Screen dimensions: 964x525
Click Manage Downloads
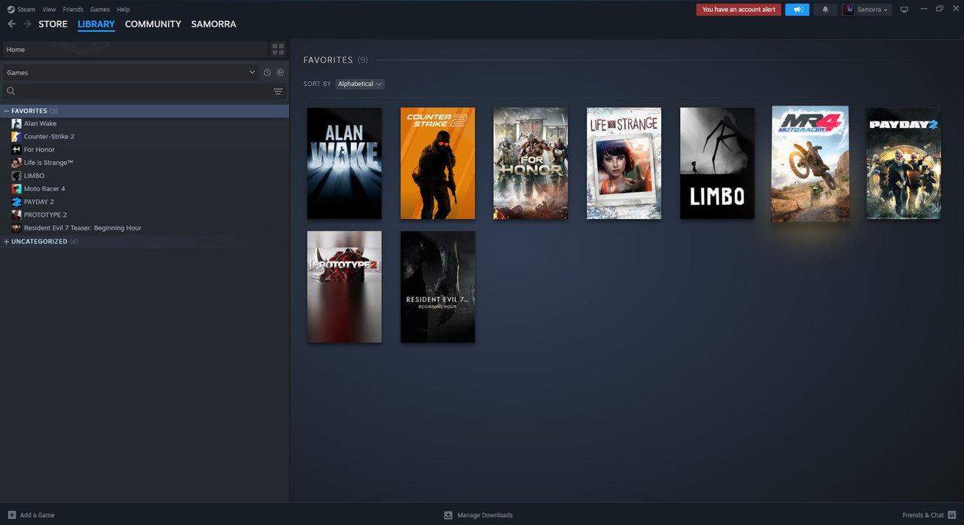(478, 515)
